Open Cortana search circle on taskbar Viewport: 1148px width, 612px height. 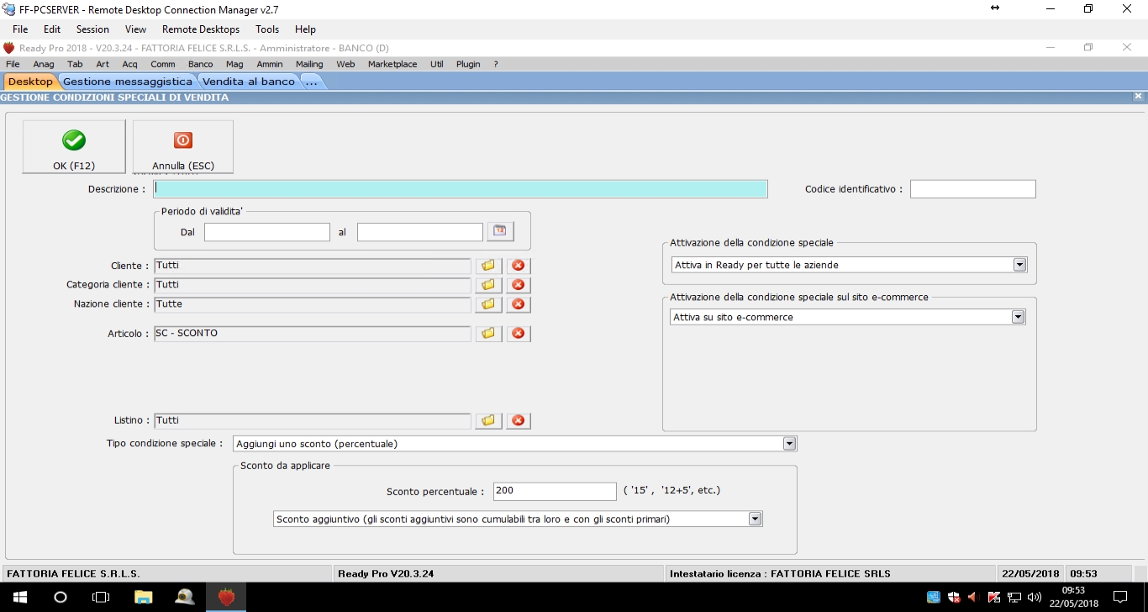click(61, 597)
